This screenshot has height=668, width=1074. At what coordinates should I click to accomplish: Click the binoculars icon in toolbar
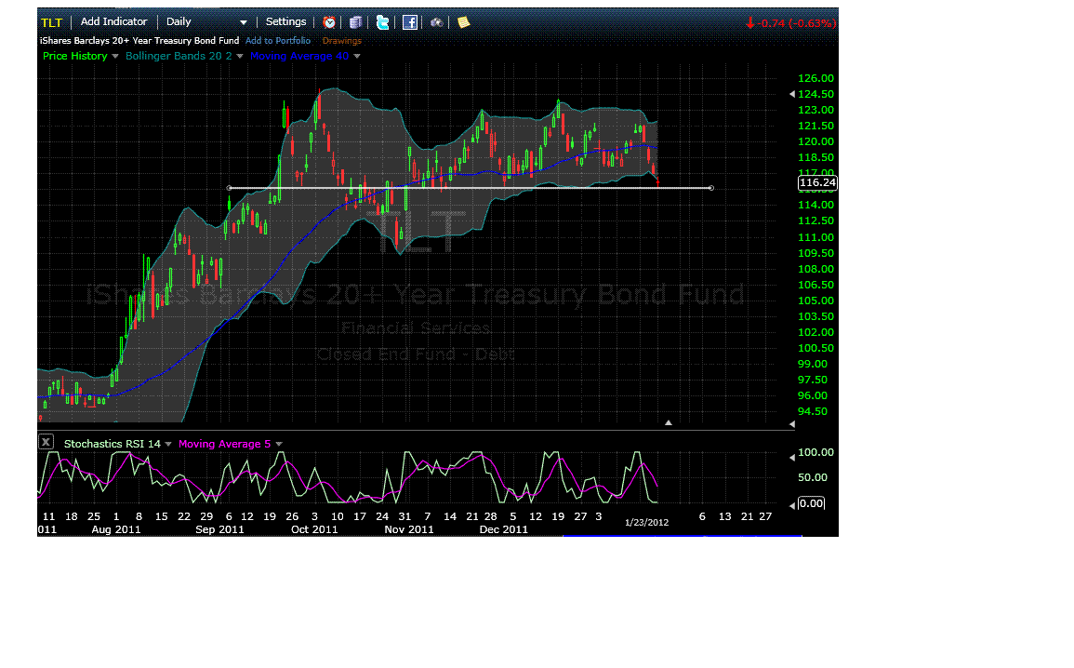437,22
